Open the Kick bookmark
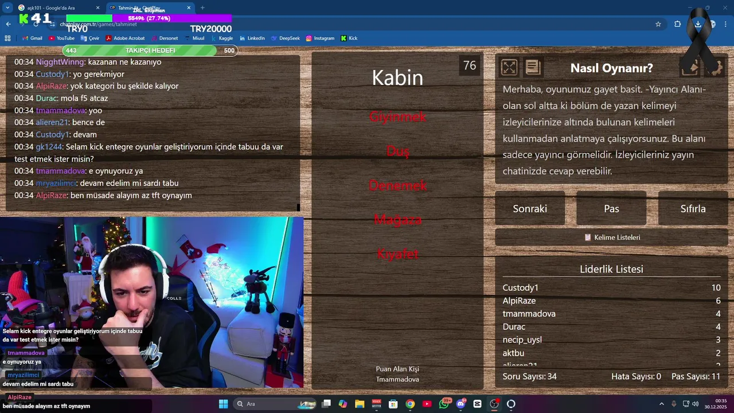Image resolution: width=734 pixels, height=413 pixels. (349, 38)
